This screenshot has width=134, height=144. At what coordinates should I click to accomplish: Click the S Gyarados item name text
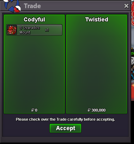tap(30, 28)
